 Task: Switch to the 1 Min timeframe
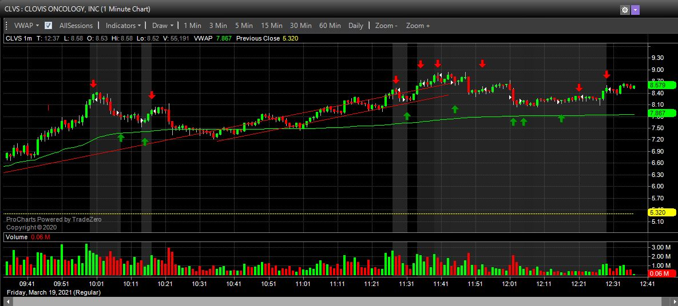[192, 26]
